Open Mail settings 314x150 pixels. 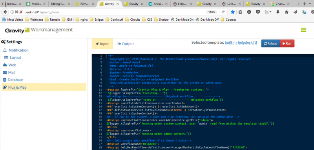[x=12, y=73]
